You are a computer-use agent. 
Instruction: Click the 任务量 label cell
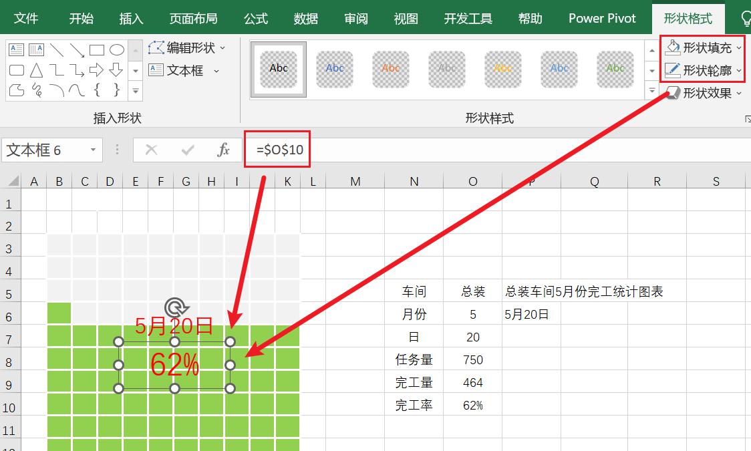tap(414, 359)
